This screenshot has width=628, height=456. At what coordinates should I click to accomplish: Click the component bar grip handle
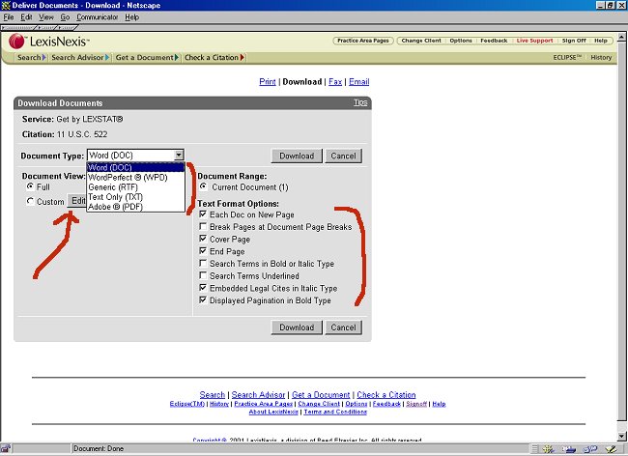pyautogui.click(x=535, y=449)
